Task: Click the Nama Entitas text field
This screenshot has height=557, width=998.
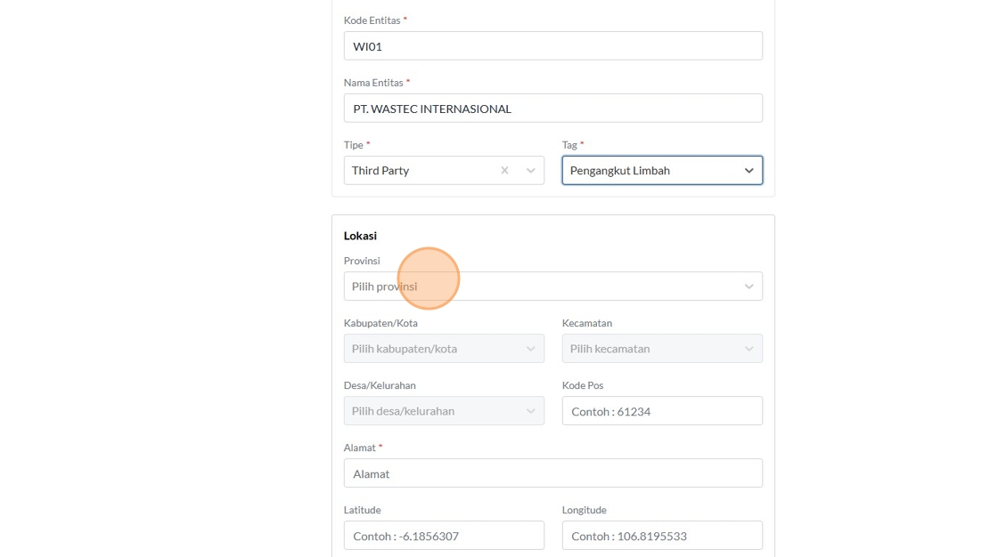Action: click(552, 109)
